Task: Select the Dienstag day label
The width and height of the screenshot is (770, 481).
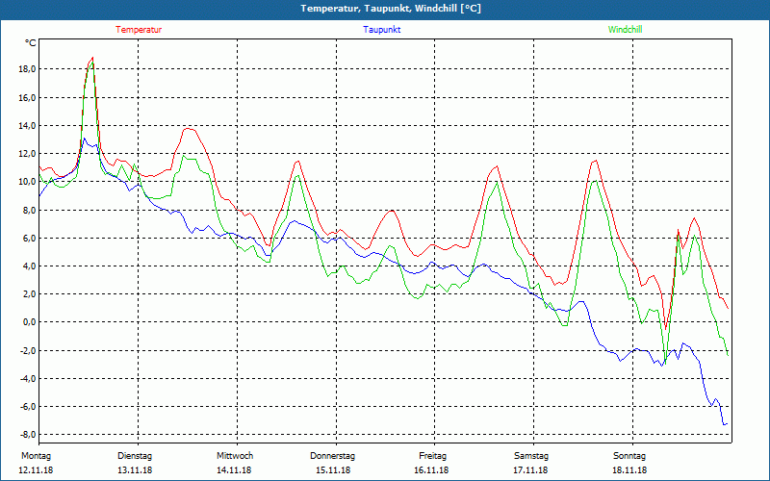Action: (135, 455)
